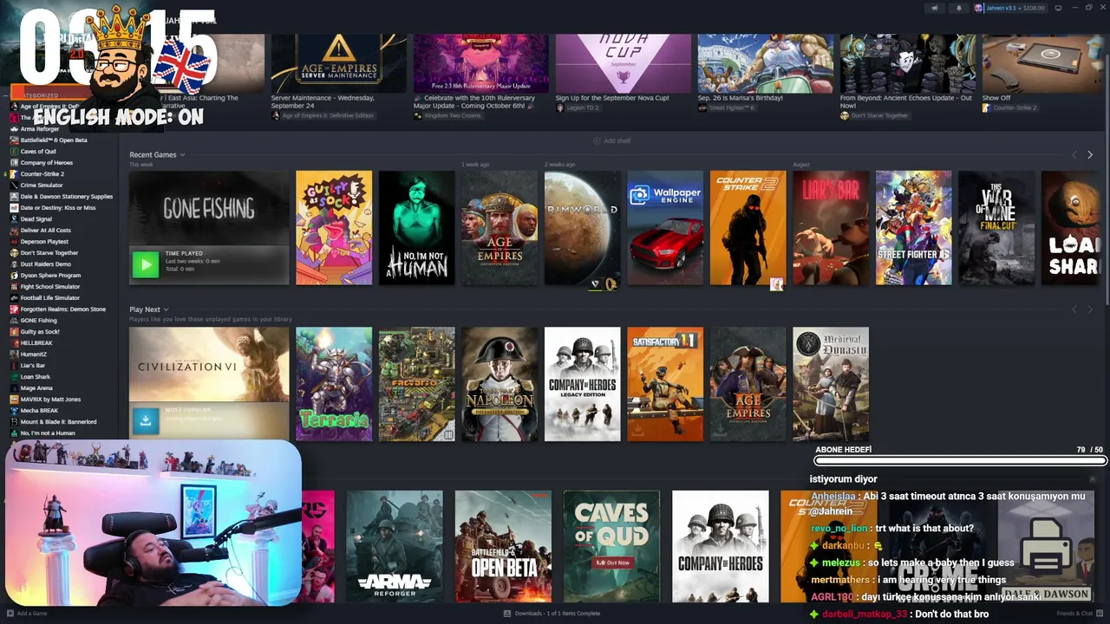Select Mount & Blade II: Bannerlord in list

pos(58,422)
